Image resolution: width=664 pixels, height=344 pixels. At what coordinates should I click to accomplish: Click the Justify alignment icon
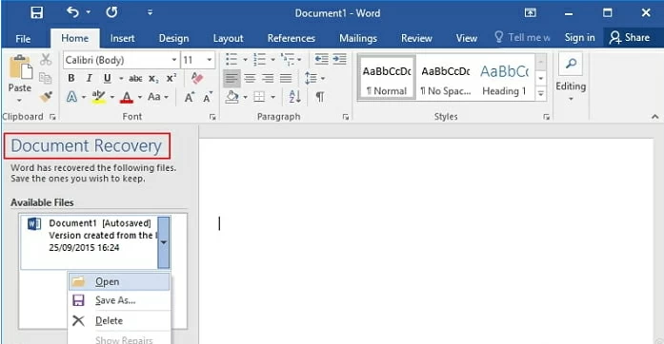pos(286,79)
